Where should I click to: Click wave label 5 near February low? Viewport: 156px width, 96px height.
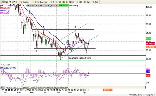tap(60, 59)
